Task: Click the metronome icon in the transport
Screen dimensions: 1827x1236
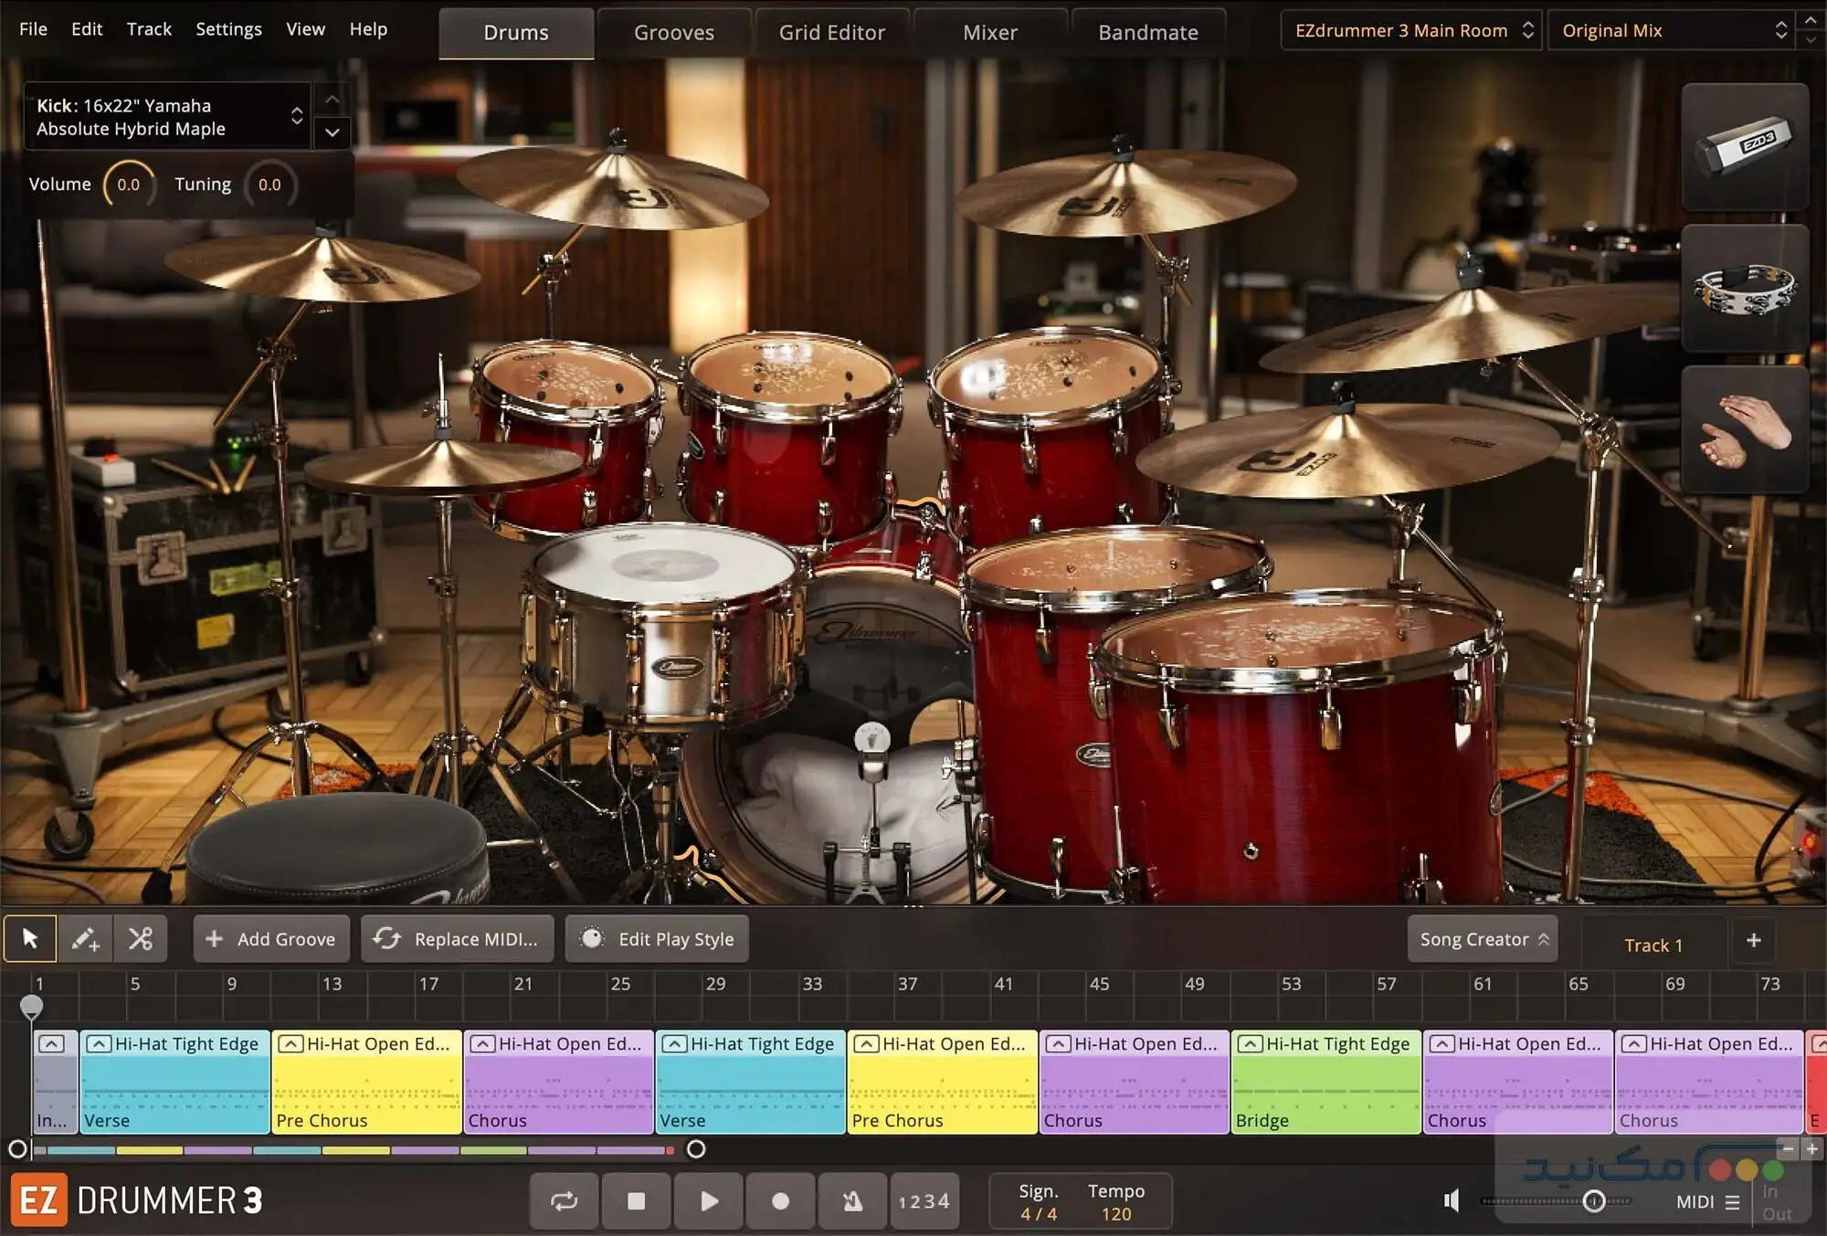Action: (x=851, y=1200)
